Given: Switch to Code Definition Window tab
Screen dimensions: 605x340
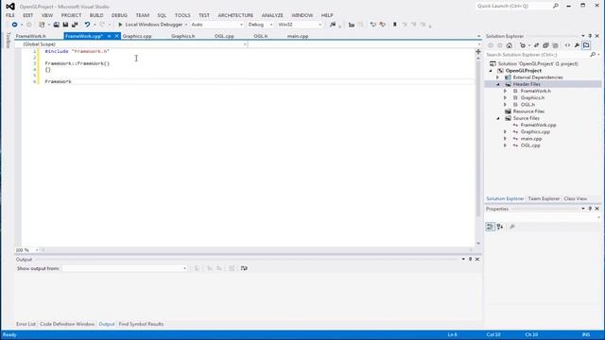Looking at the screenshot, I should [x=67, y=324].
